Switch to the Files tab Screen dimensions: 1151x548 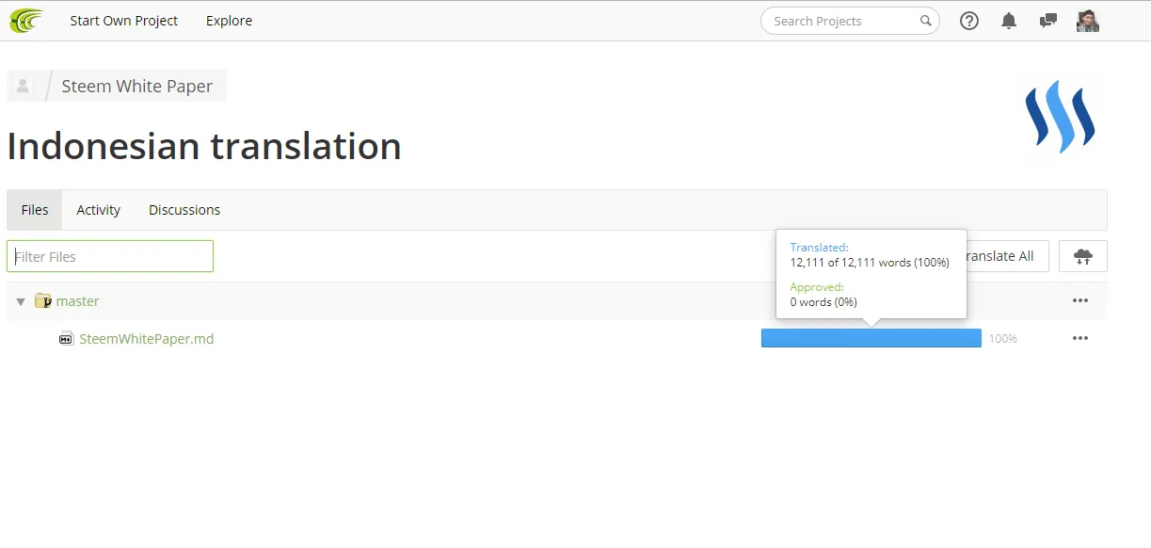[x=35, y=210]
